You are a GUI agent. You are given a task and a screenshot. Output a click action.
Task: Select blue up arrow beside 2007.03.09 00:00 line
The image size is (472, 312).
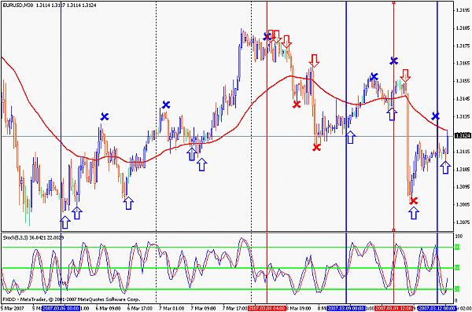[x=350, y=138]
